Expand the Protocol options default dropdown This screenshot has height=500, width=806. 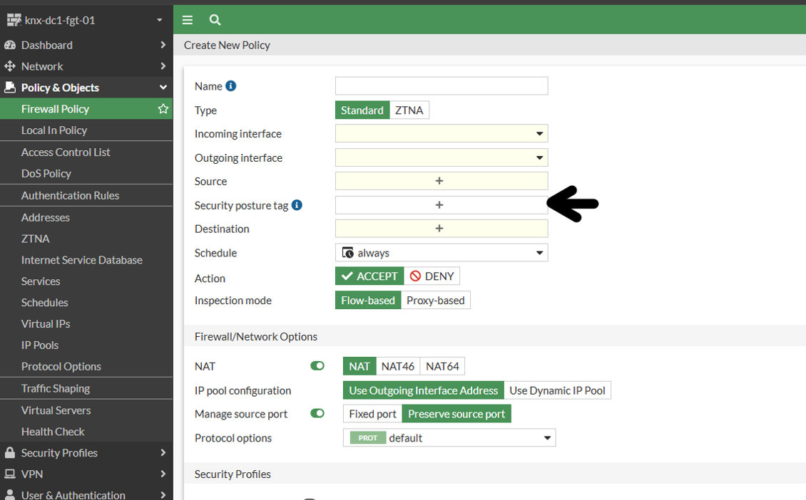[x=449, y=438]
